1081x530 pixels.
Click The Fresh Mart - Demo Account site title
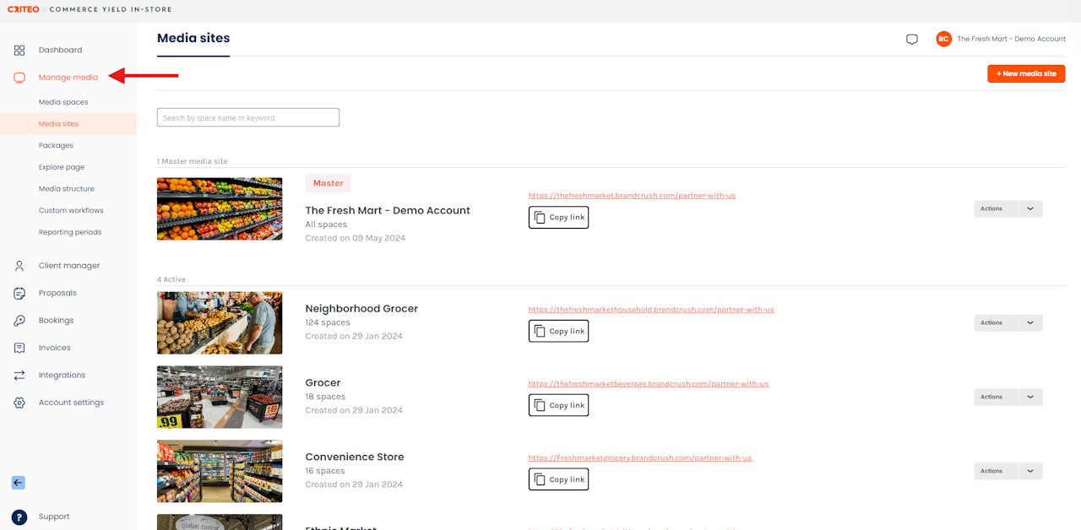(388, 210)
